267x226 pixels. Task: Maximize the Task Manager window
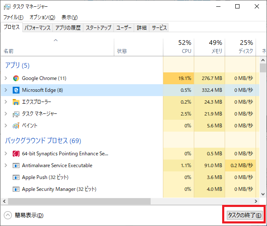click(237, 6)
